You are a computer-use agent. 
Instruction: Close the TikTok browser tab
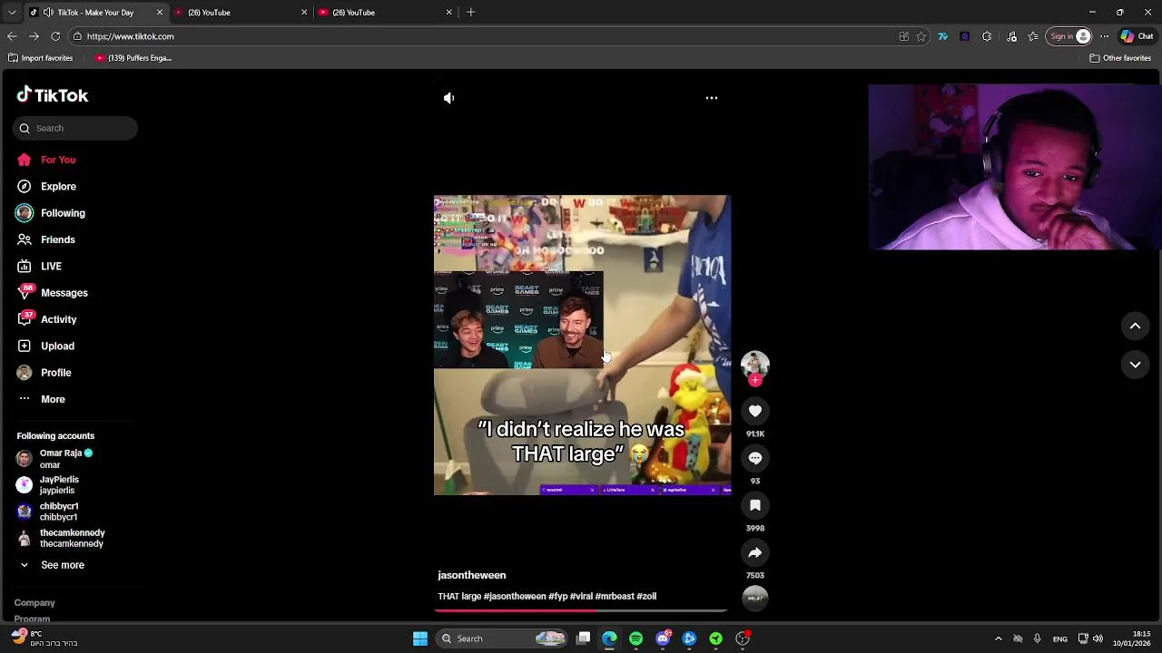click(160, 13)
